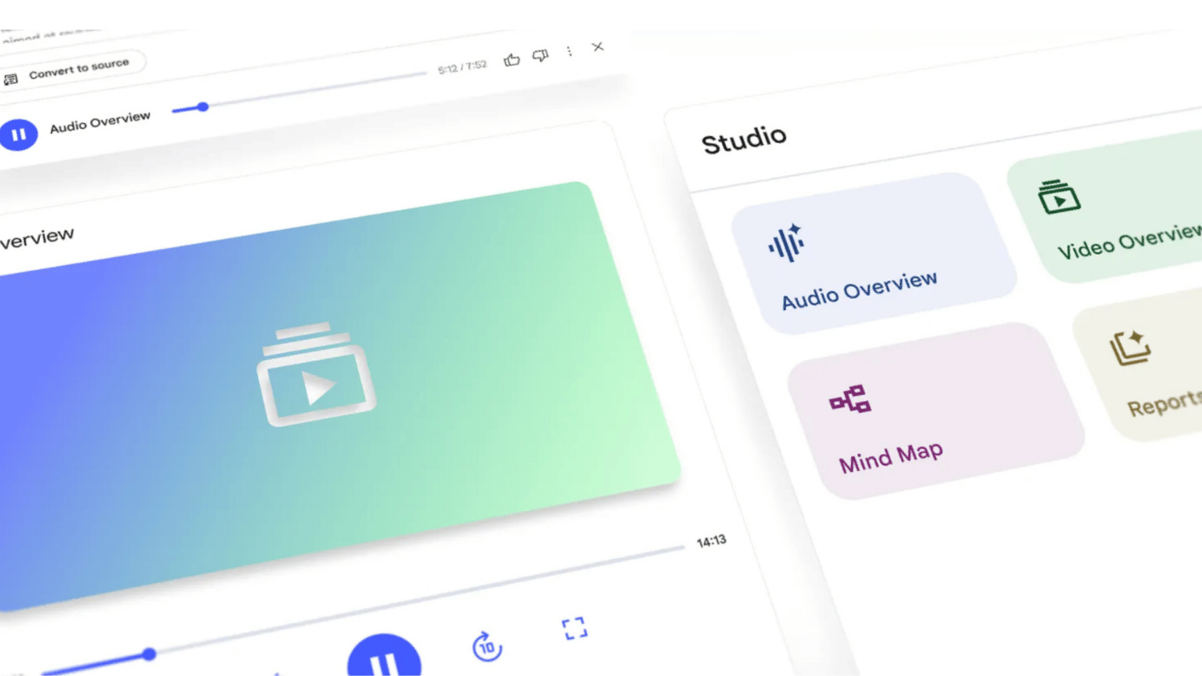Pause the video with the large blue button
1202x676 pixels.
[x=385, y=657]
